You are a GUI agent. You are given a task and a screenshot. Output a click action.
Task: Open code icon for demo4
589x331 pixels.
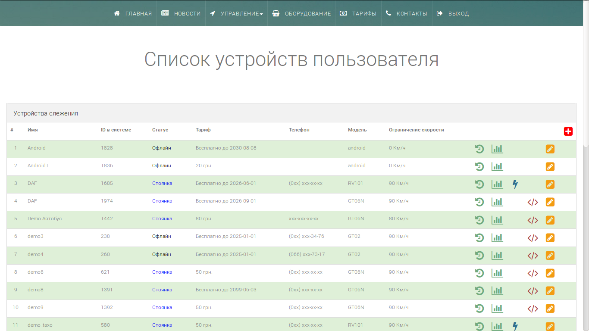click(x=533, y=256)
